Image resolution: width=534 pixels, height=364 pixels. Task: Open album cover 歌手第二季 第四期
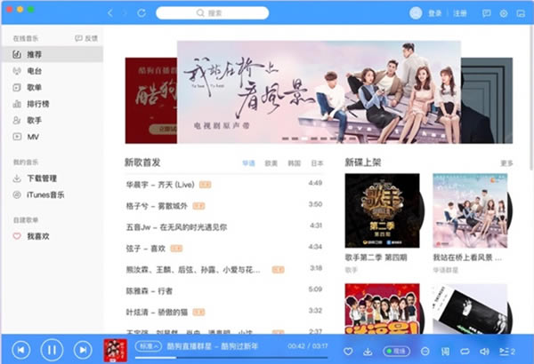click(x=382, y=210)
